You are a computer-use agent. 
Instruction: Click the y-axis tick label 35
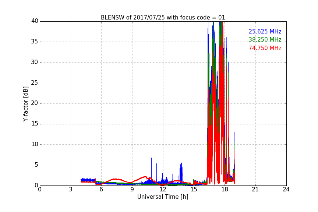click(x=35, y=42)
